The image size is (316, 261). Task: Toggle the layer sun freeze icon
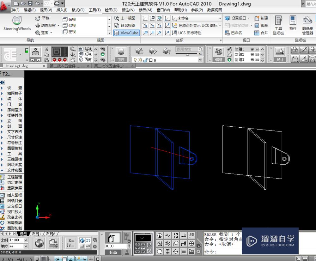pyautogui.click(x=140, y=60)
